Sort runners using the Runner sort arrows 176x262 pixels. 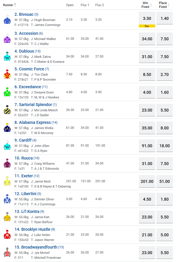click(x=15, y=5)
